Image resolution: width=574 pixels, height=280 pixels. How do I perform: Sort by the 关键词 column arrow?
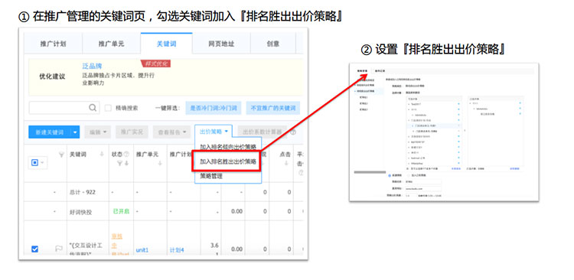pyautogui.click(x=102, y=155)
